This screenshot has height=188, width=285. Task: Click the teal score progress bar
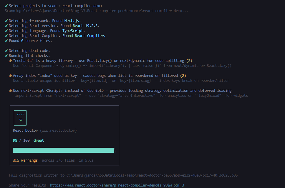[x=63, y=150]
